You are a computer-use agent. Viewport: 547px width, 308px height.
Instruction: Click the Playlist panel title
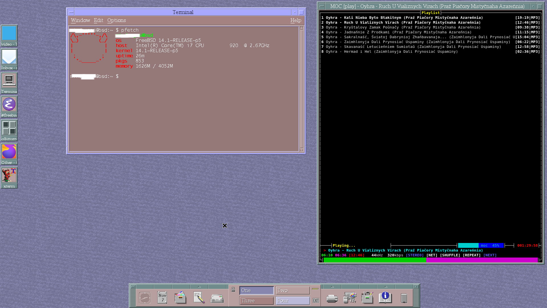pos(430,13)
